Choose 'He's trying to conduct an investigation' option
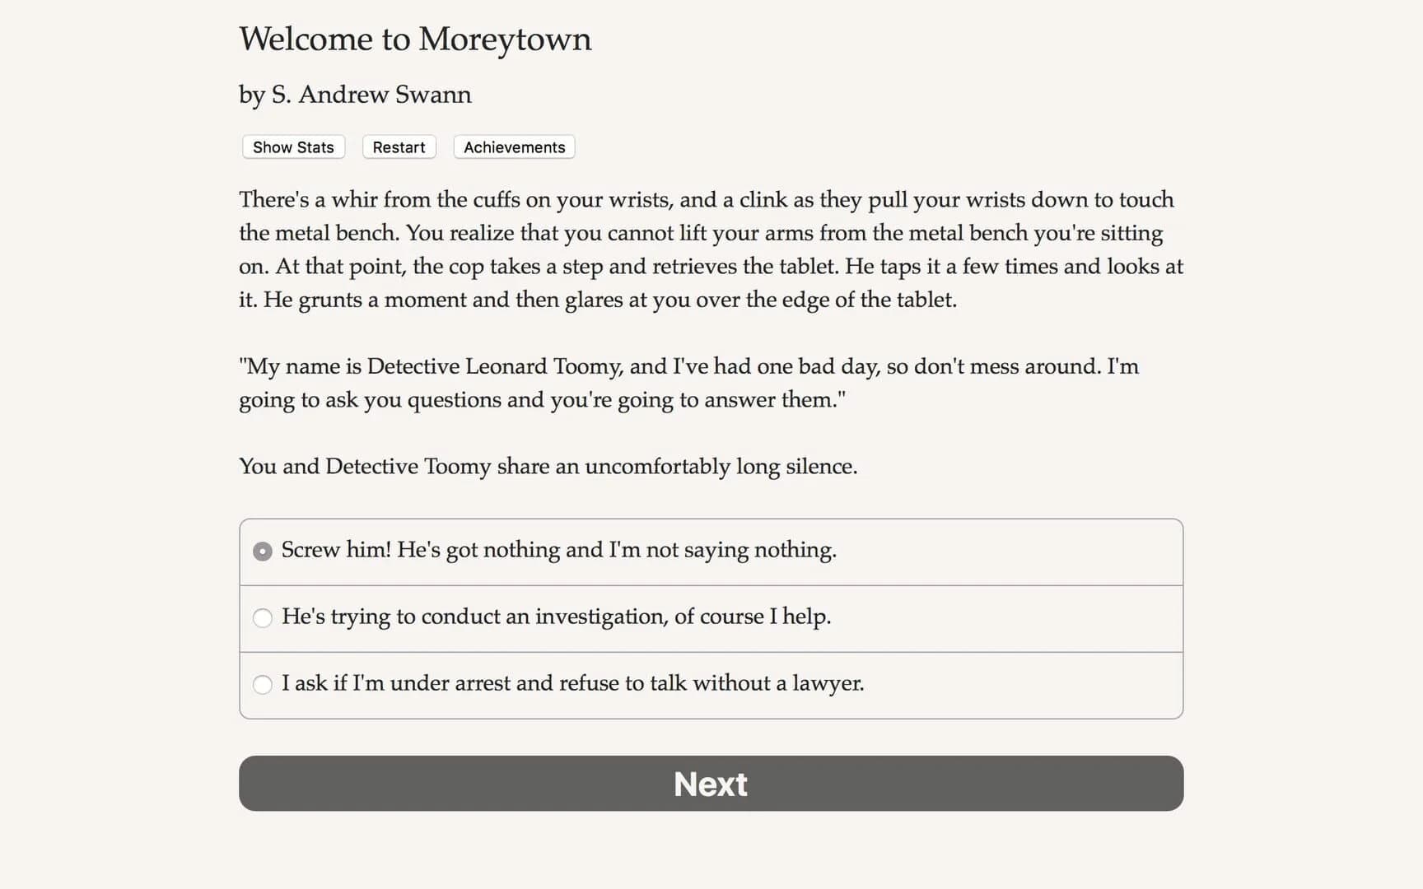This screenshot has height=889, width=1423. pyautogui.click(x=557, y=617)
